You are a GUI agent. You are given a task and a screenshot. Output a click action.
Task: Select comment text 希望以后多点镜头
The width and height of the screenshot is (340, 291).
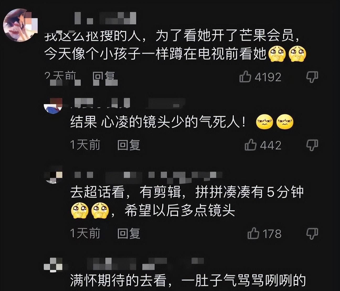(x=180, y=211)
